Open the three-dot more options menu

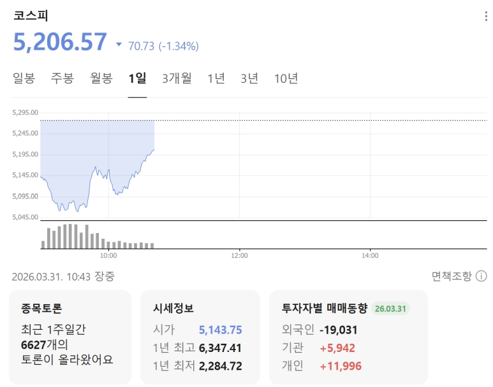click(x=486, y=17)
